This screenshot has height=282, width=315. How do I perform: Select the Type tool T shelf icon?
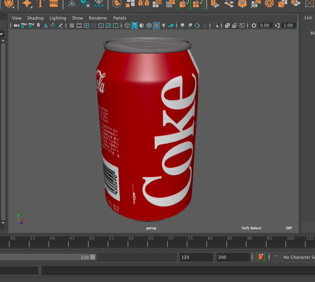40,4
